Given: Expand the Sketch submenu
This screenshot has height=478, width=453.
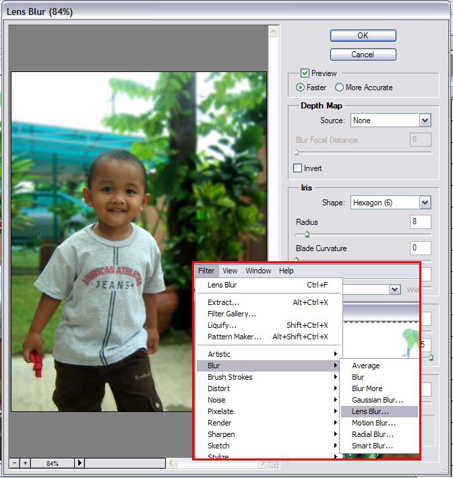Looking at the screenshot, I should [x=268, y=446].
